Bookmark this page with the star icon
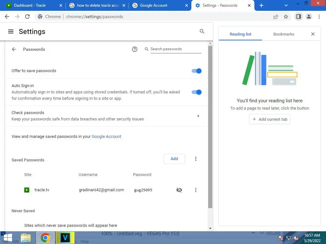 coord(286,17)
